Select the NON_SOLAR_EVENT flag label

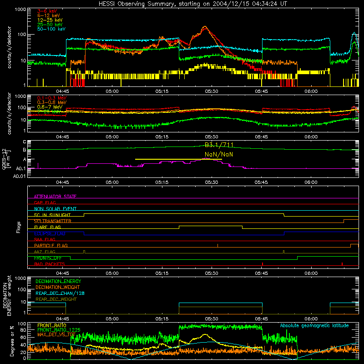tap(55, 209)
